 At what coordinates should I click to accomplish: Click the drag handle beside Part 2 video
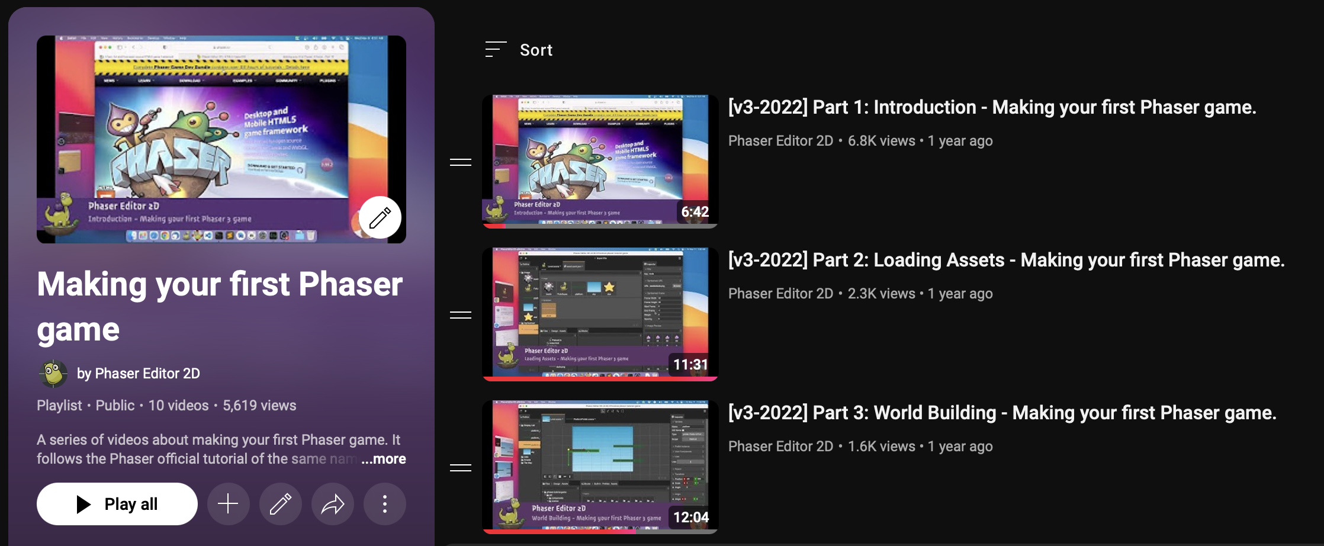coord(460,315)
